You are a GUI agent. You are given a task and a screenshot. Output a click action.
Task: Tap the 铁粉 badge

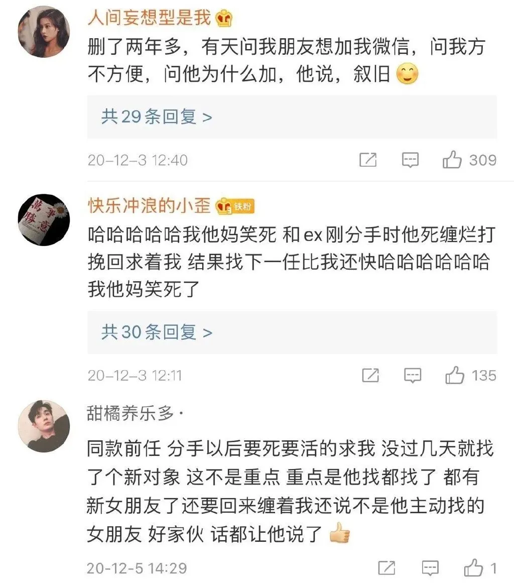coord(242,206)
